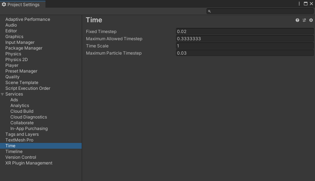Collapse the Services tree group
315x181 pixels.
coord(3,94)
